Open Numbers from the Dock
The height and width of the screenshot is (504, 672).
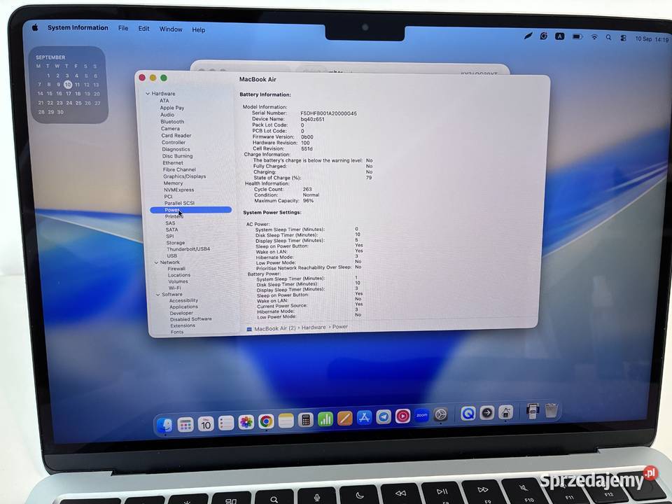(325, 419)
